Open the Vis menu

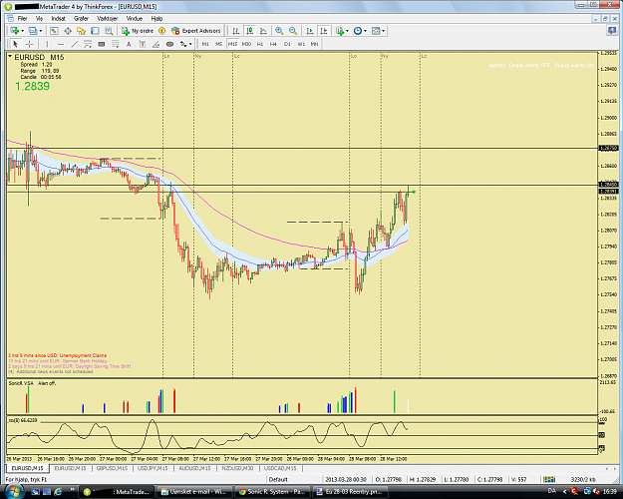[39, 18]
